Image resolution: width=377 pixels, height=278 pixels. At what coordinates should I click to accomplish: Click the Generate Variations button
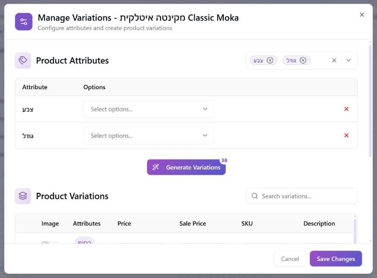[x=186, y=167]
